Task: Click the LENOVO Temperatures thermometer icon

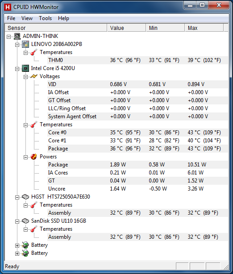Action: click(34, 52)
